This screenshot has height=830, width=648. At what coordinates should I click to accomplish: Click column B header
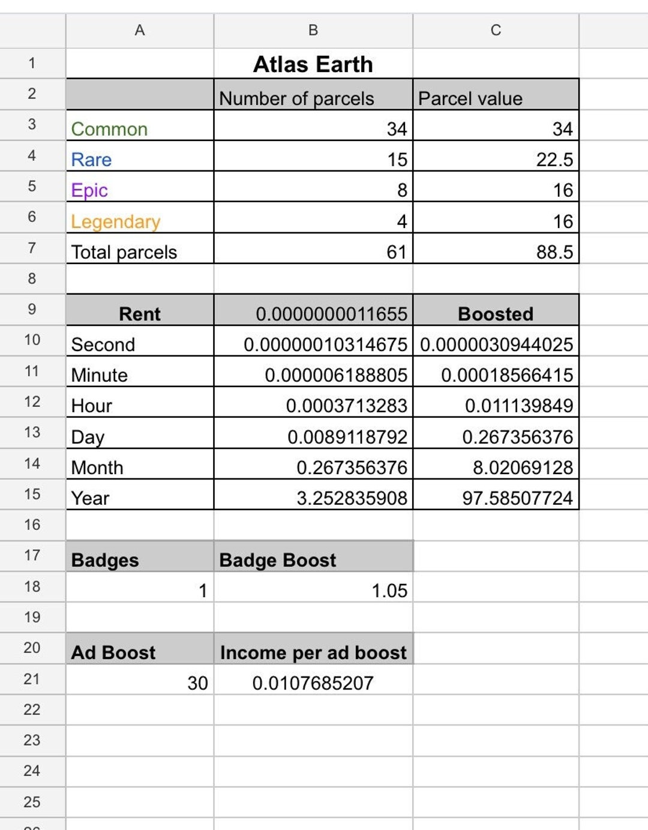pyautogui.click(x=313, y=31)
